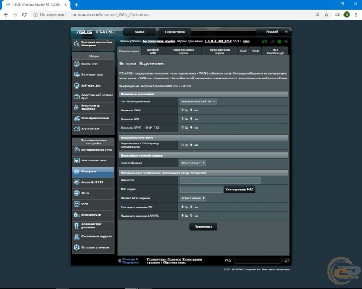
Task: Select Да for Расширить значение TTL
Action: (182, 207)
